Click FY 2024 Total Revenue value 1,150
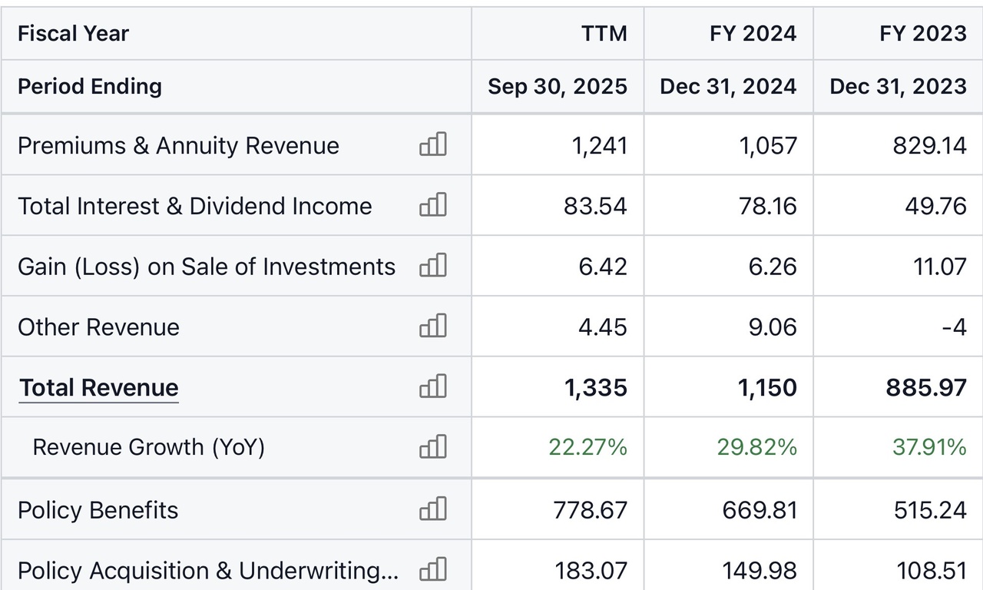 coord(768,388)
